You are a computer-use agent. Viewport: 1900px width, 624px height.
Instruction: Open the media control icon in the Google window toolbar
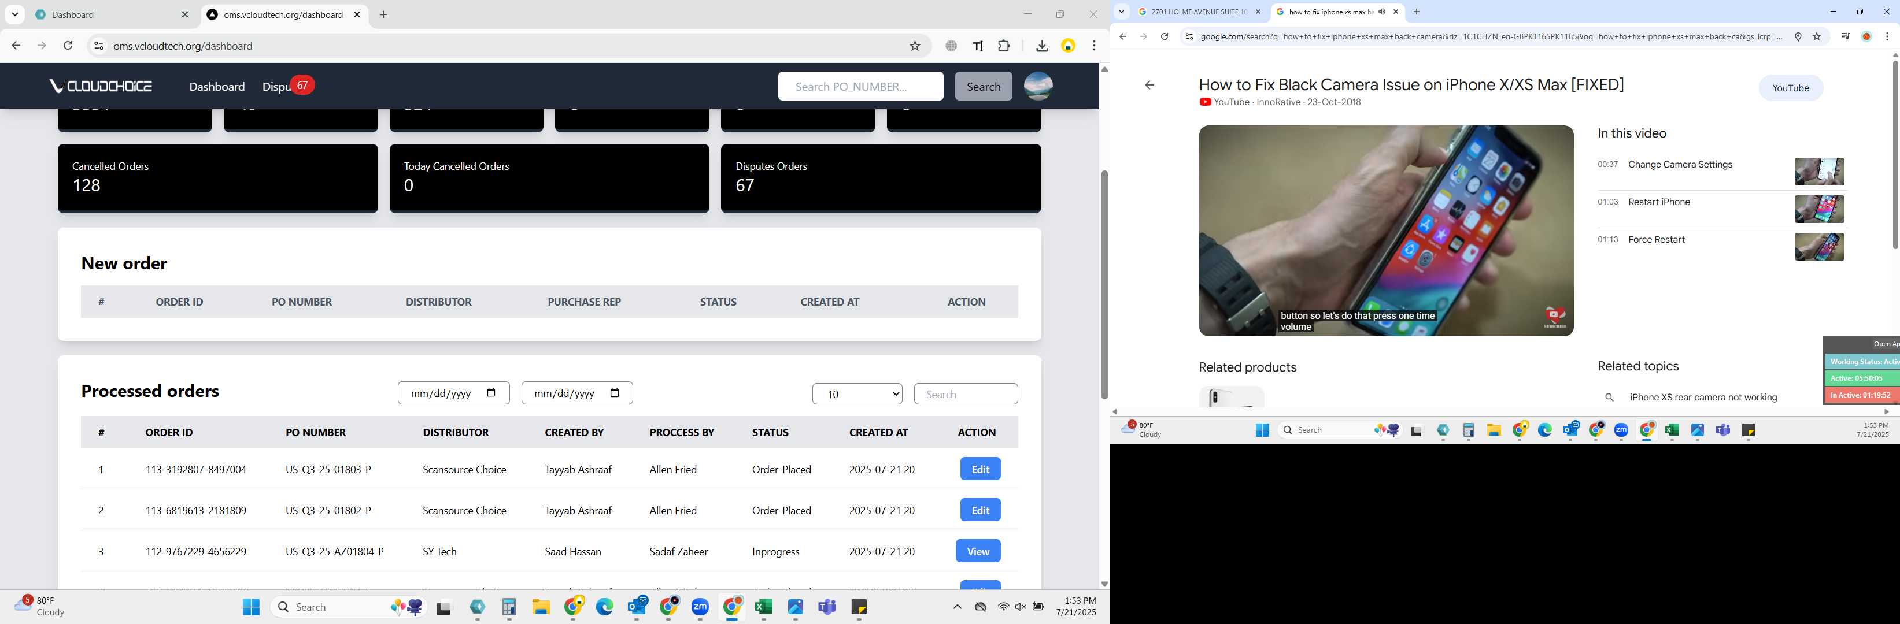(x=1846, y=37)
